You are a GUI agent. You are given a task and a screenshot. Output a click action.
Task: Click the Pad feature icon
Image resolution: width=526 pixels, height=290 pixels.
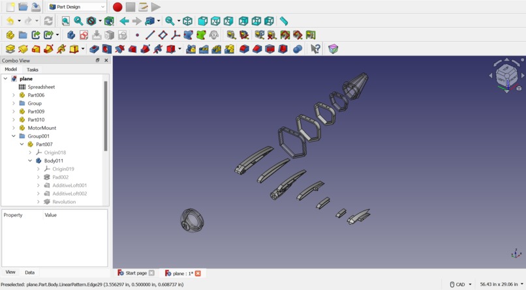point(10,49)
